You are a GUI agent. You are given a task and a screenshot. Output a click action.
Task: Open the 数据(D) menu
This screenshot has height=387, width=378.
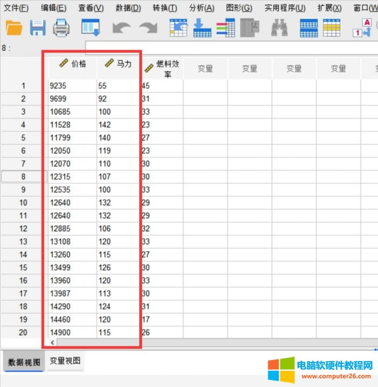[128, 8]
